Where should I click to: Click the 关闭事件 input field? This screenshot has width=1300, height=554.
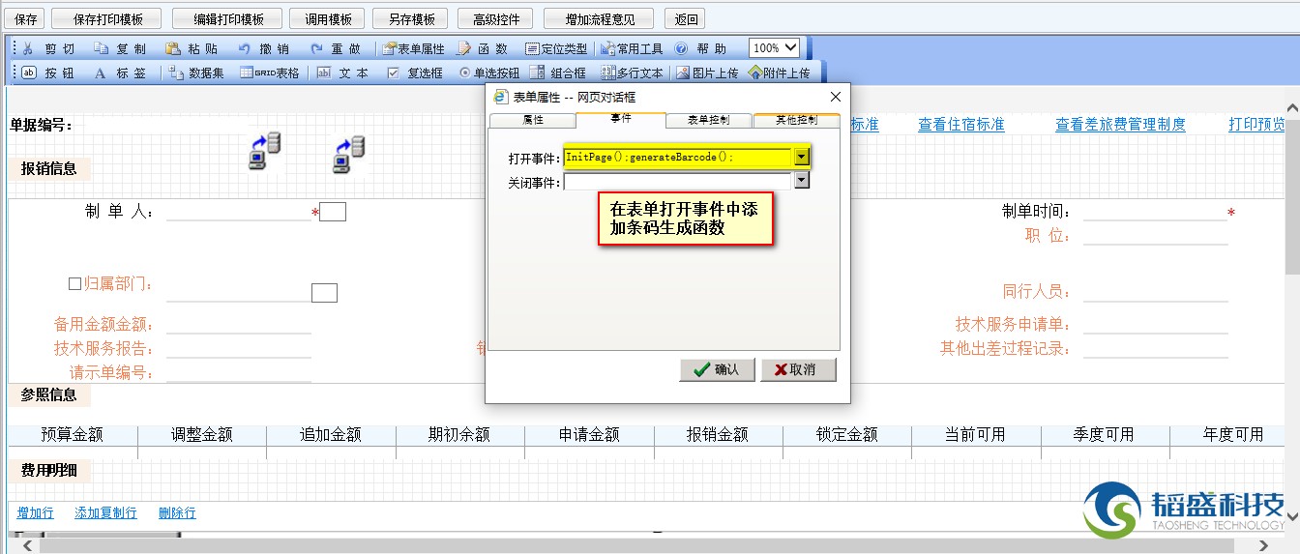tap(678, 181)
